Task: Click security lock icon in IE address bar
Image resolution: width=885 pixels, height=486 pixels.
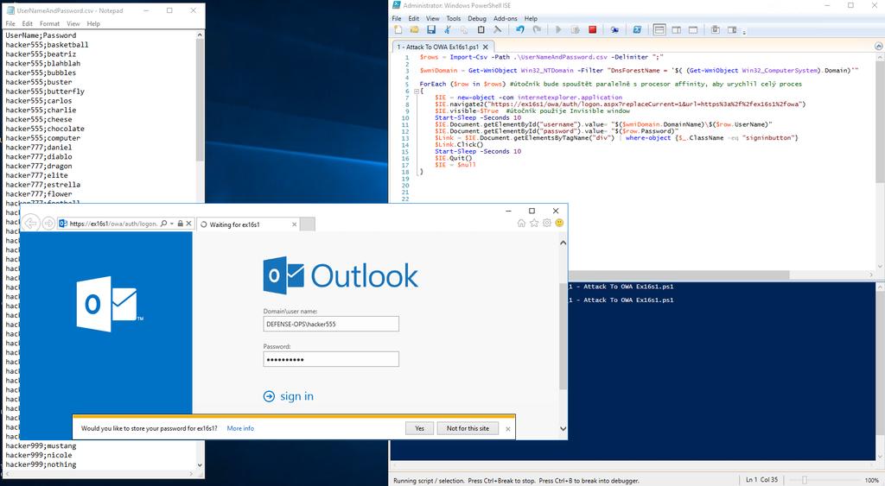Action: pyautogui.click(x=180, y=224)
